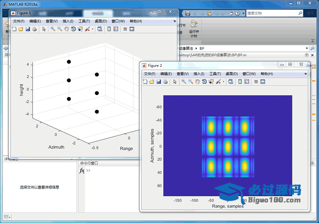Toggle Insert Colorbar in Figure 2 toolbar
This screenshot has height=223, width=319.
pos(240,82)
